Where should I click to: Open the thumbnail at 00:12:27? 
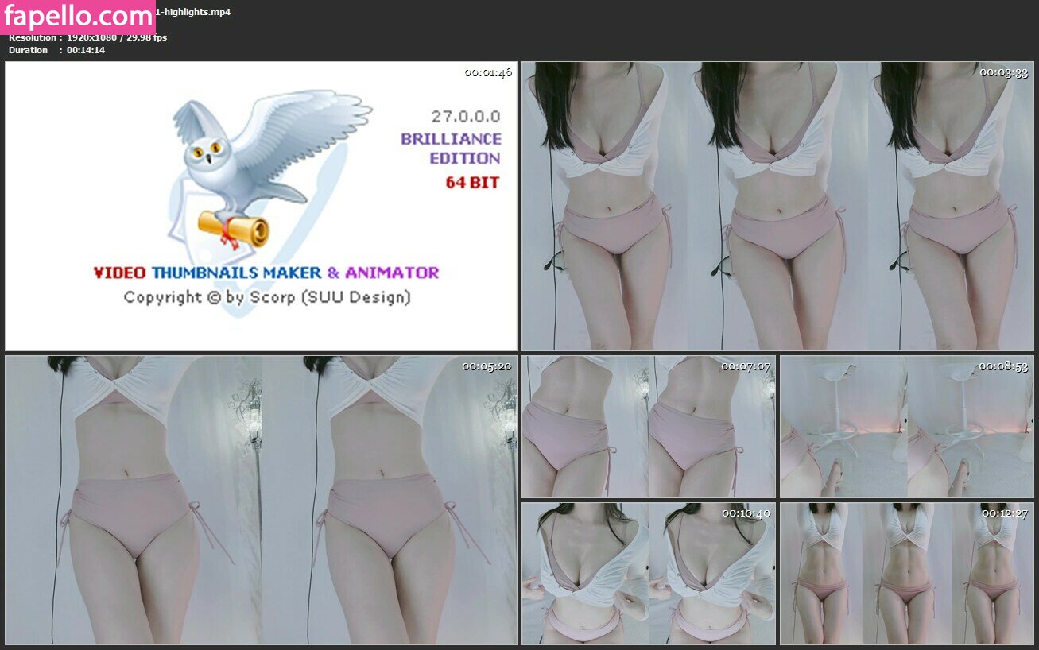click(907, 573)
